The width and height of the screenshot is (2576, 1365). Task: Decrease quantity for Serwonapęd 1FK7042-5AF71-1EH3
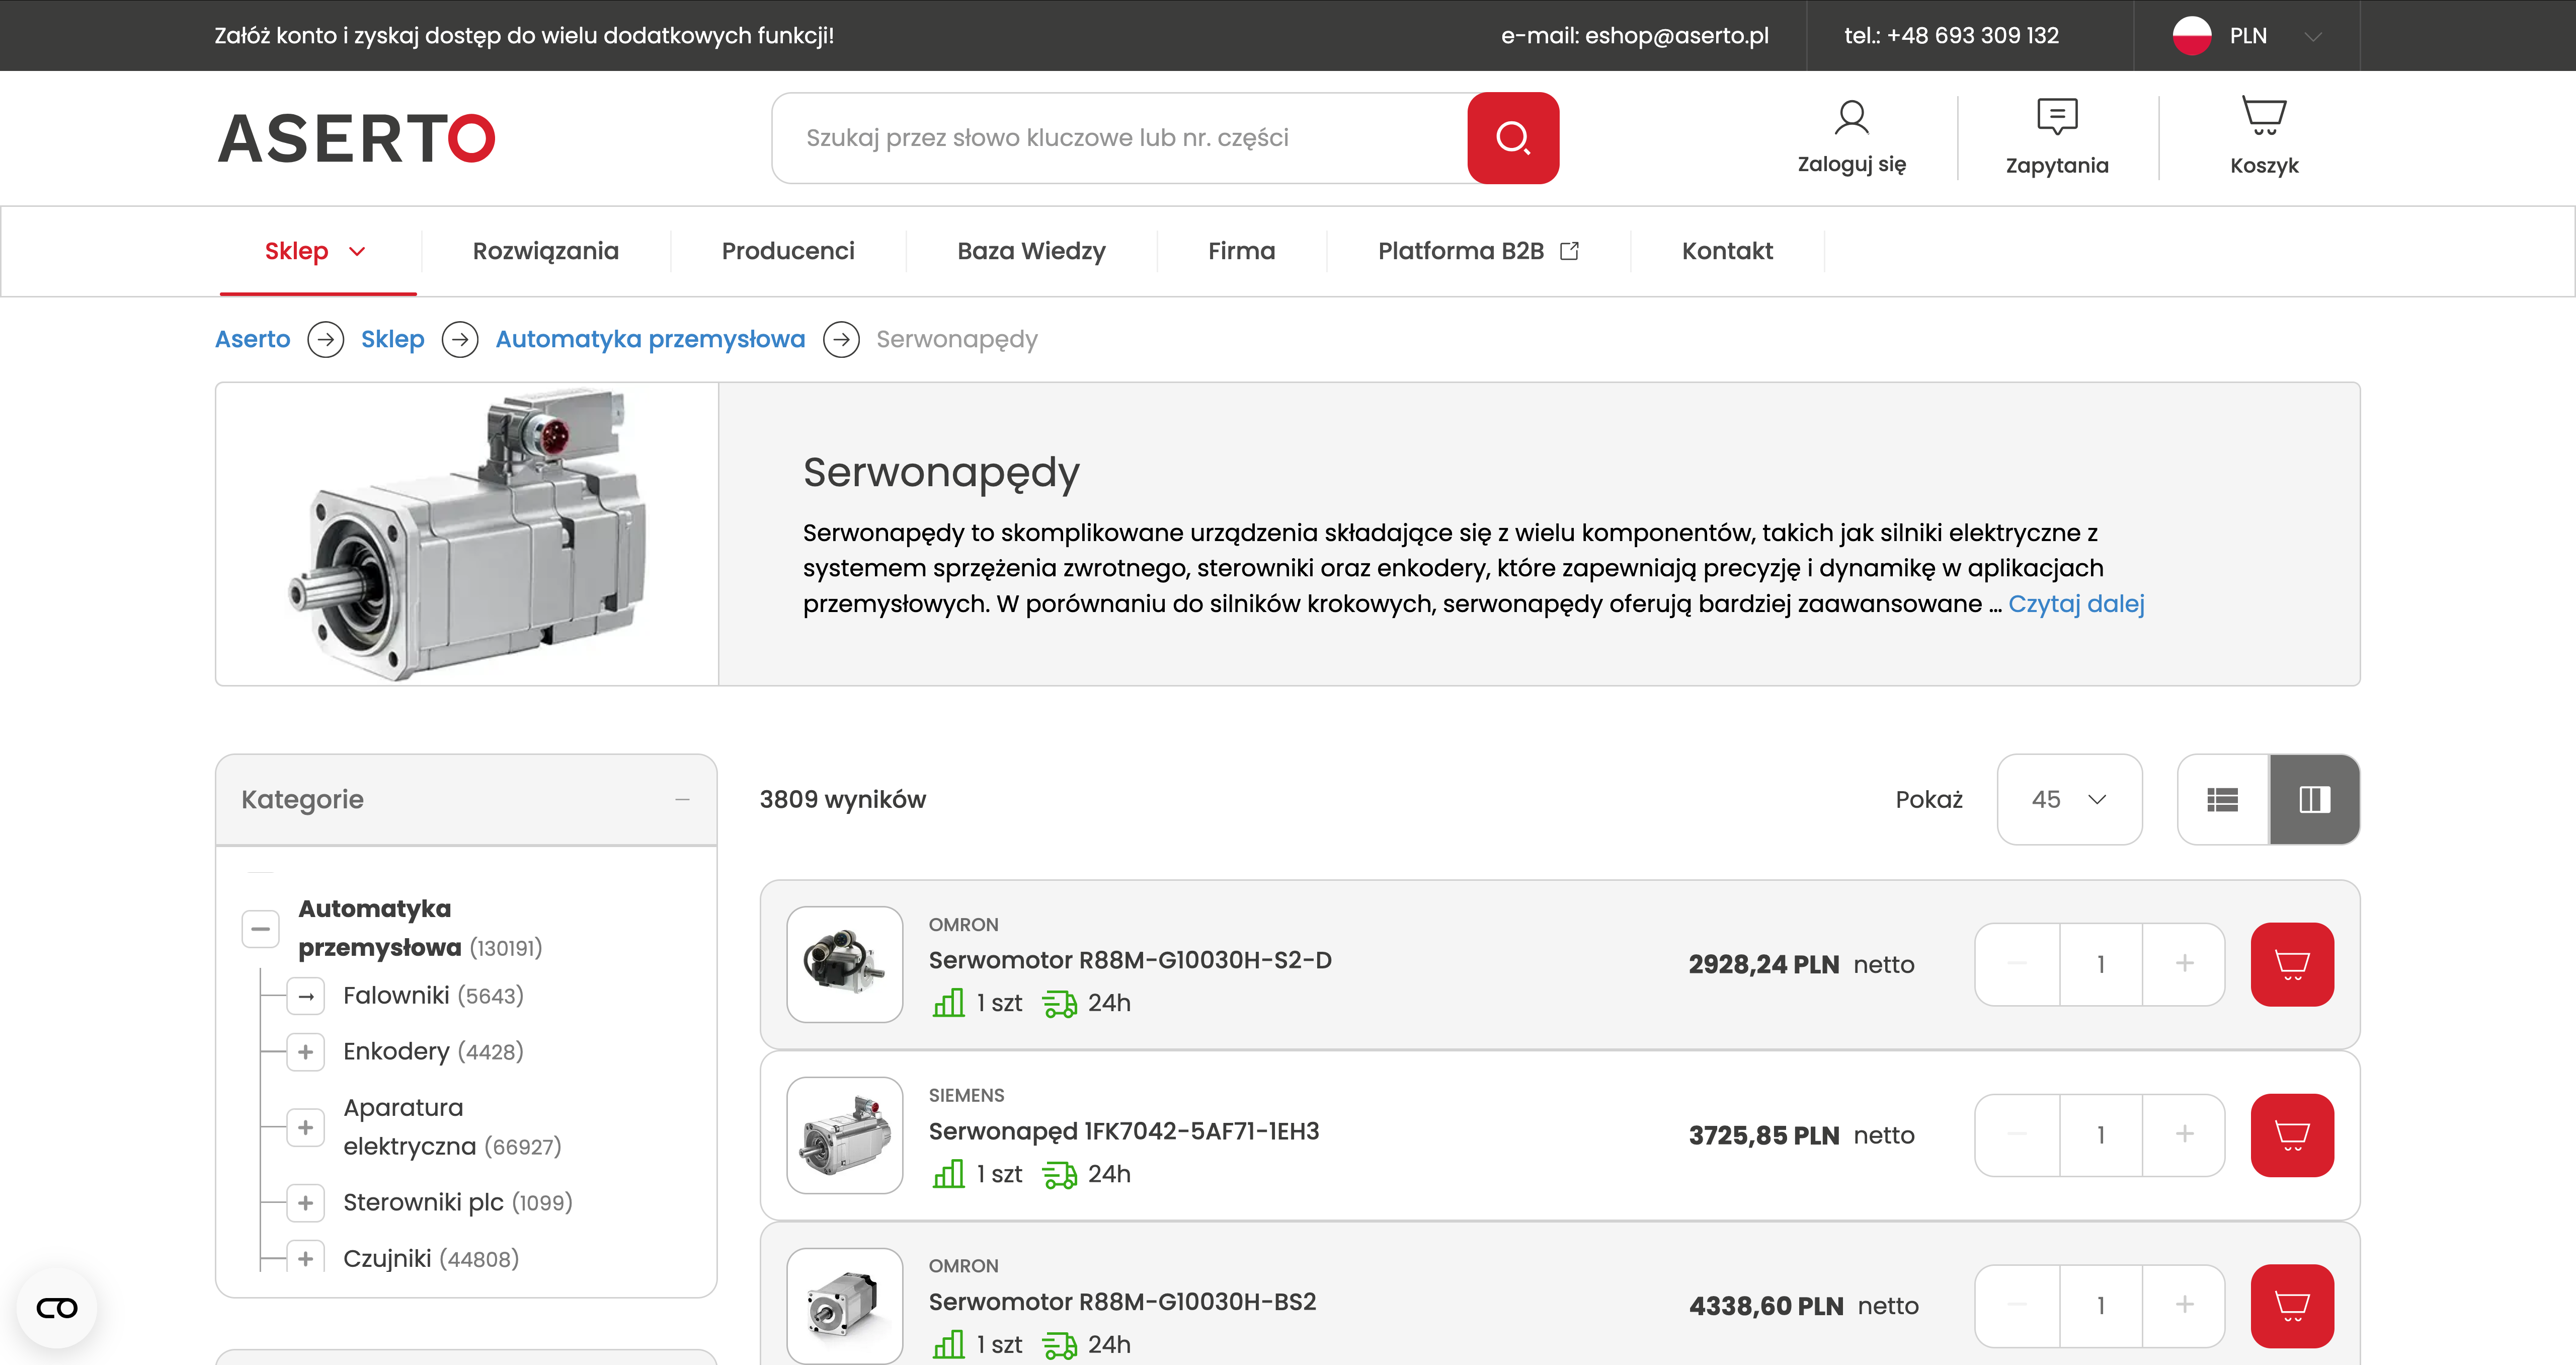click(x=2017, y=1135)
